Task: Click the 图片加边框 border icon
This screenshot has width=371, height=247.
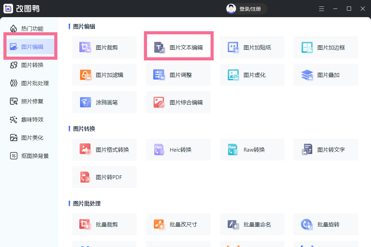Action: (307, 47)
